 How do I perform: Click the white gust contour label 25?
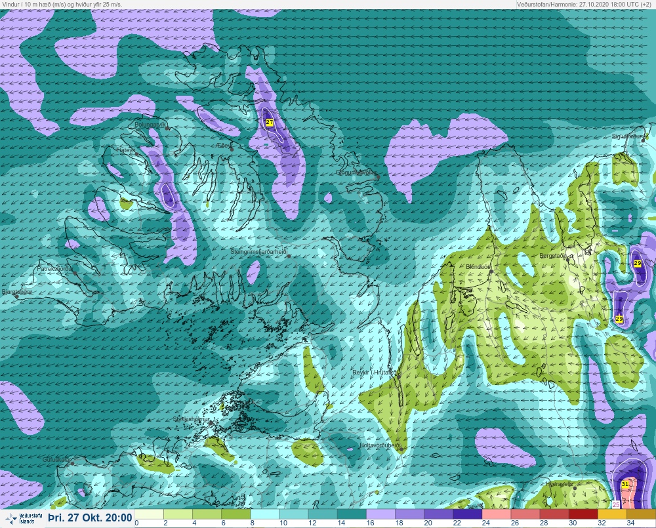coord(616,505)
